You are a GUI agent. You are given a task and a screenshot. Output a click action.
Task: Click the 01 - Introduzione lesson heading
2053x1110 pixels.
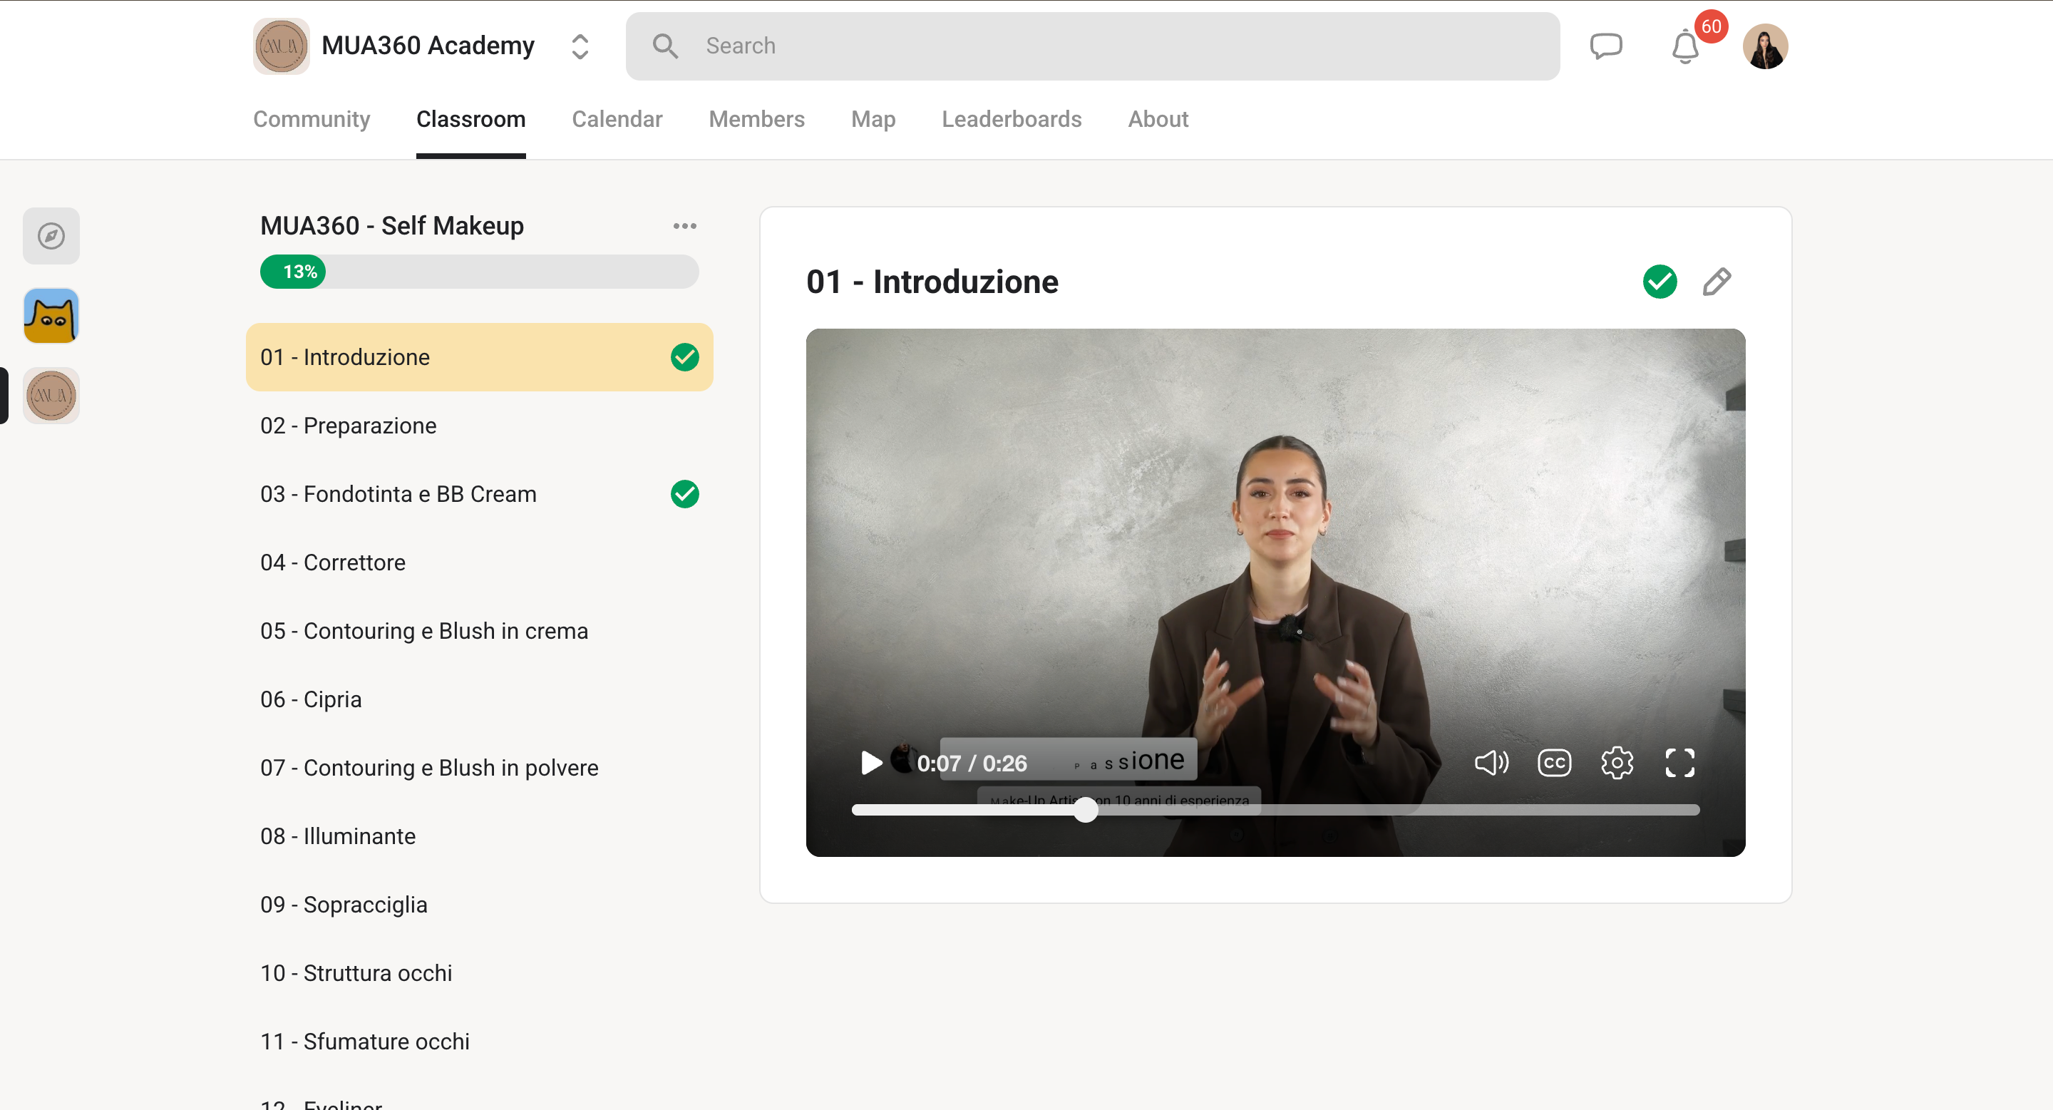932,282
